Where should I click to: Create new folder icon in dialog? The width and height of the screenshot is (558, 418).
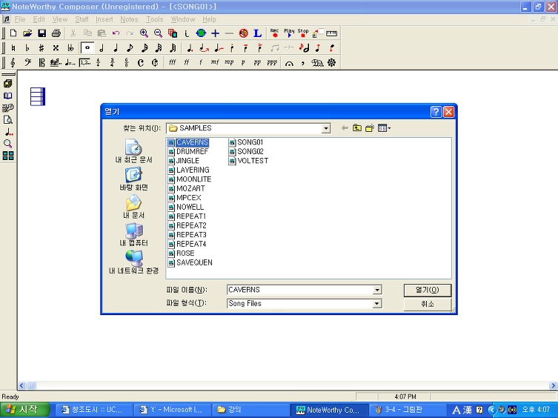(370, 127)
